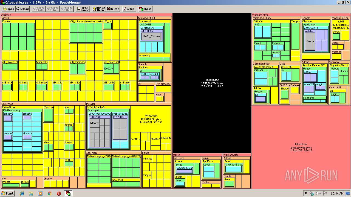This screenshot has height=197, width=351.
Task: Launch Opera from the taskbar
Action: [x=59, y=193]
